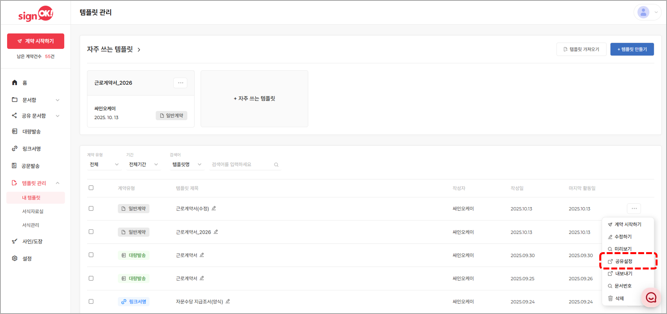
Task: Click the 링크서명 link icon in sidebar
Action: [15, 149]
